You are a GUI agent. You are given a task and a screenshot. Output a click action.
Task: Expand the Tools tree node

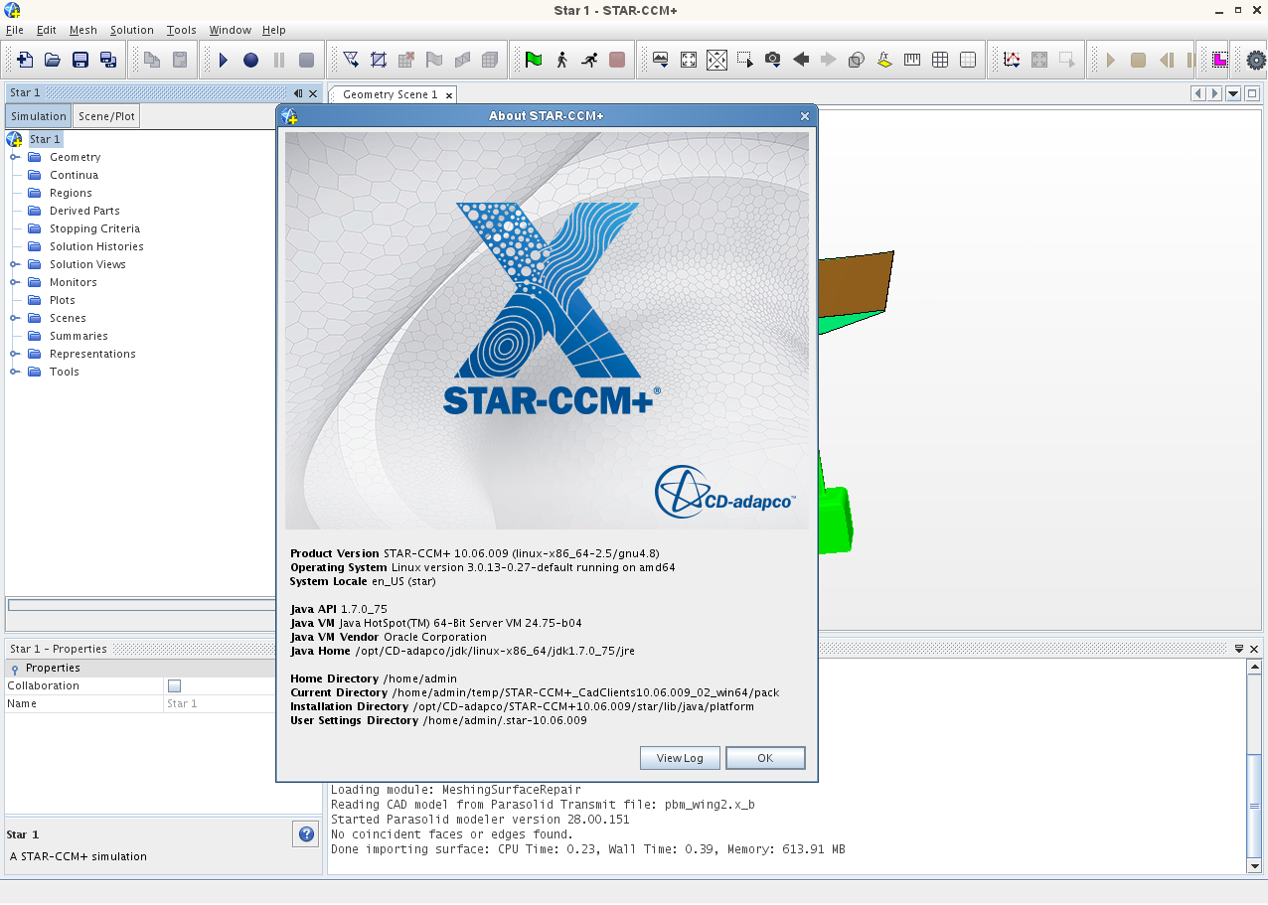(15, 372)
